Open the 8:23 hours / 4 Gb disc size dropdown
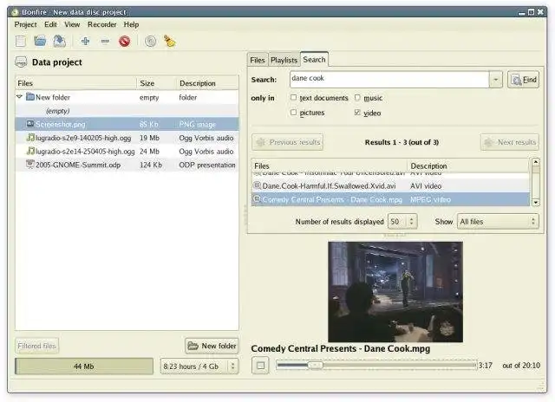 [x=199, y=366]
